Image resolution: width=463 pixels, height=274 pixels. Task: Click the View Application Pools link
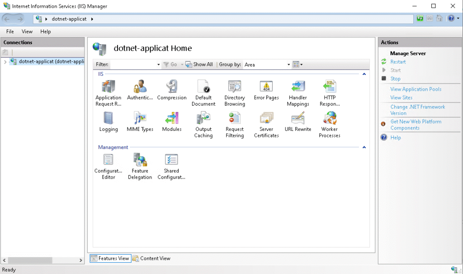[416, 89]
